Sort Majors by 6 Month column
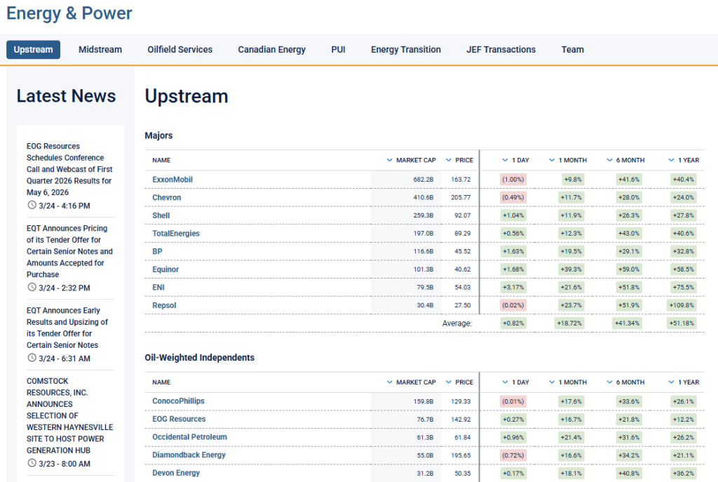The image size is (718, 482). [x=630, y=160]
